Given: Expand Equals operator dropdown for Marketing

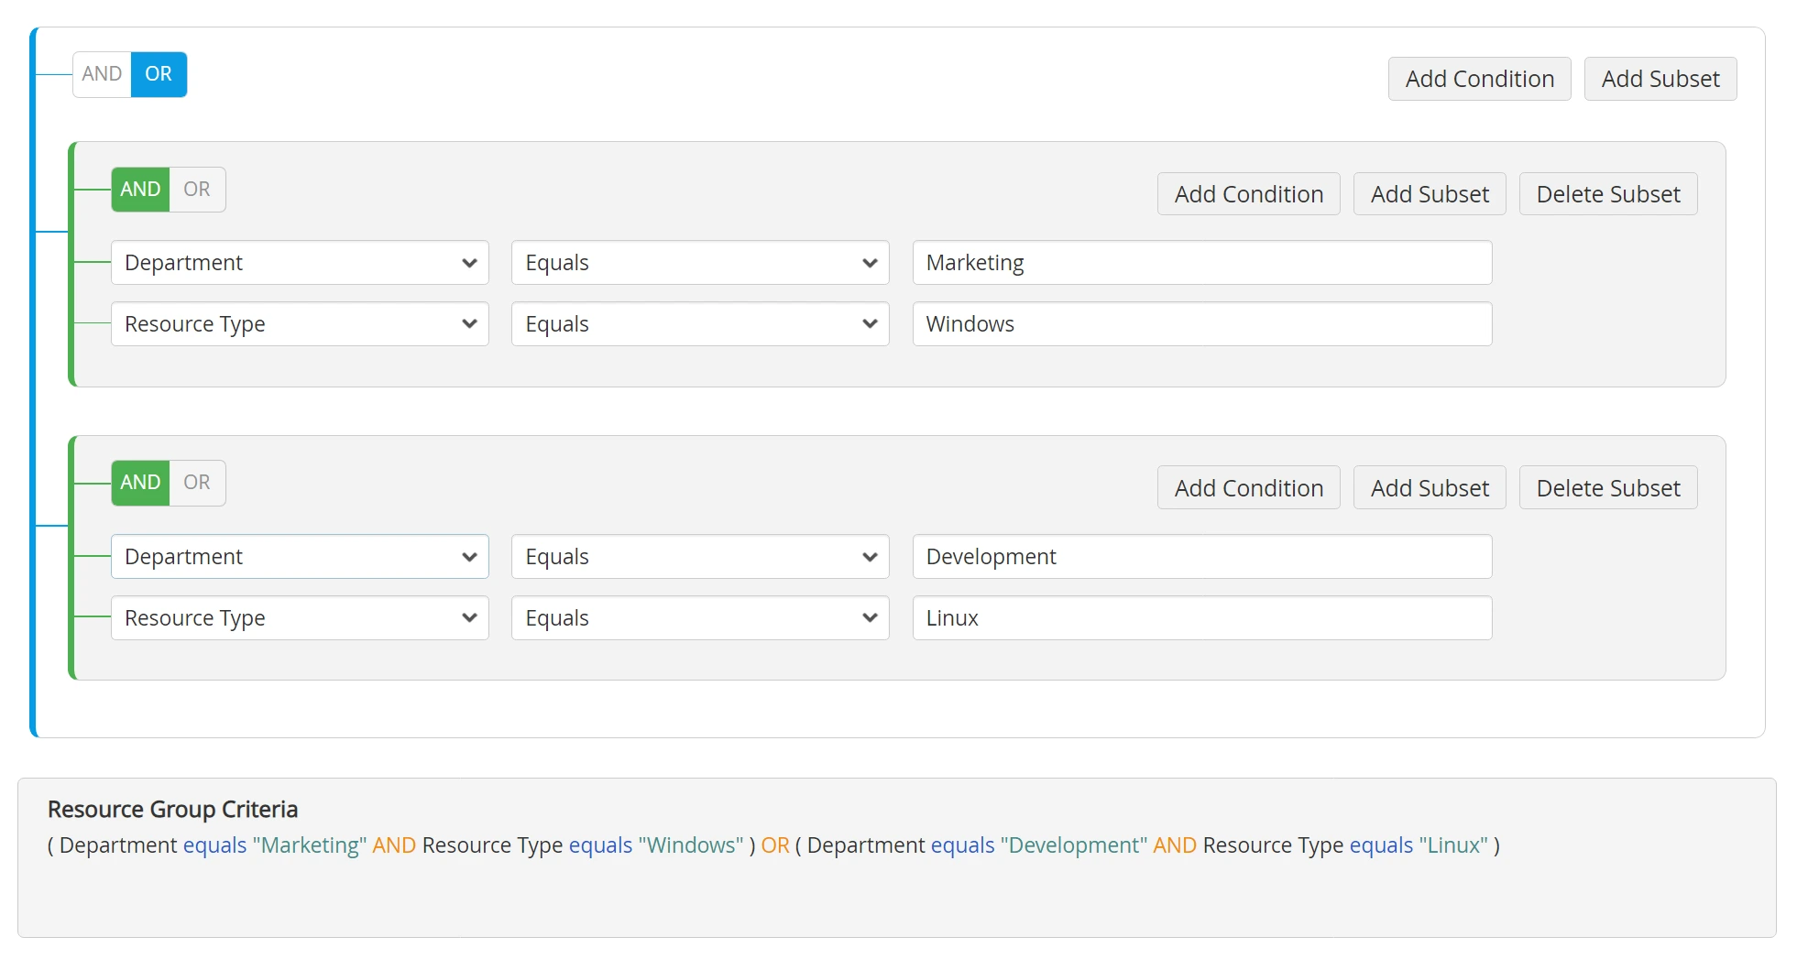Looking at the screenshot, I should point(700,263).
